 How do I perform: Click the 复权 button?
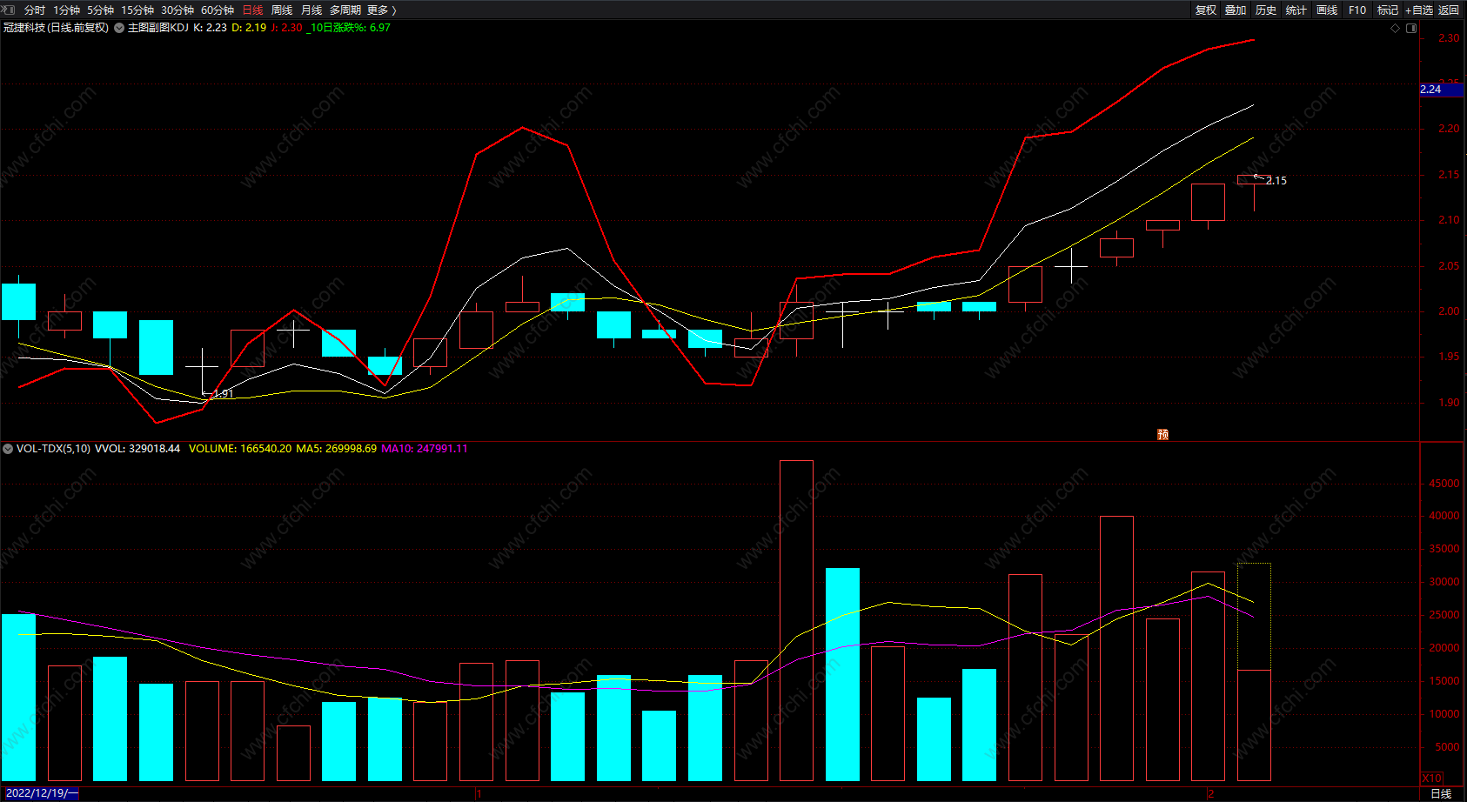coord(1206,10)
